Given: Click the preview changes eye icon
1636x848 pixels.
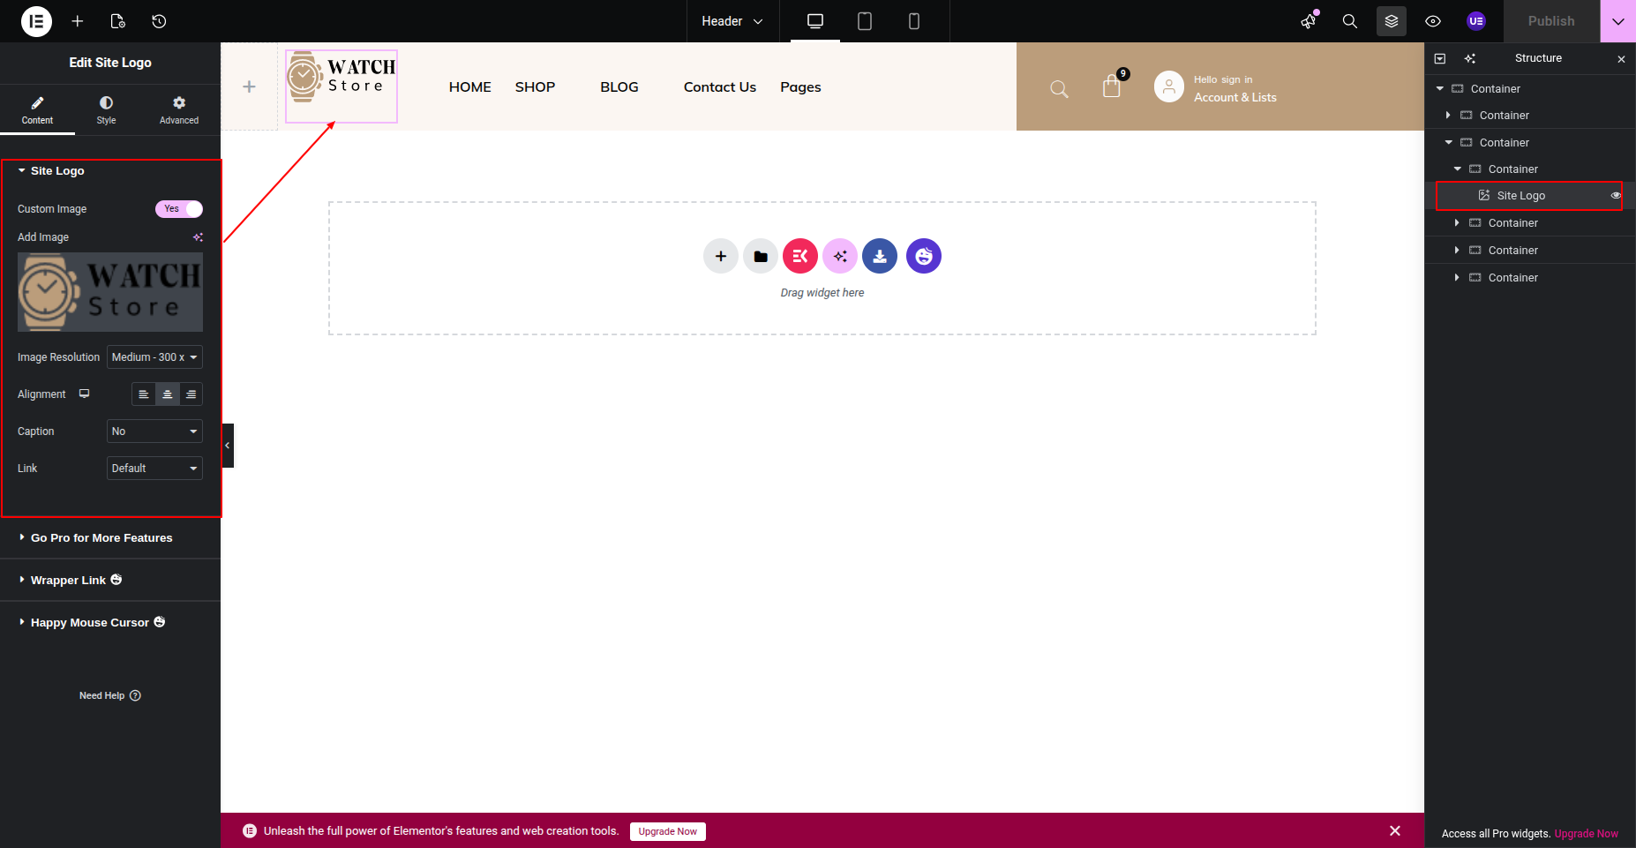Looking at the screenshot, I should click(x=1433, y=21).
